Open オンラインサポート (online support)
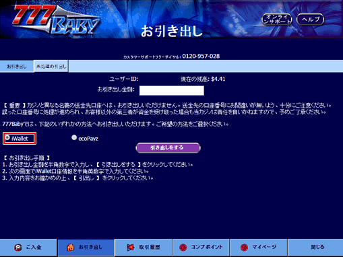Image resolution: width=343 pixels, height=257 pixels. [x=277, y=20]
